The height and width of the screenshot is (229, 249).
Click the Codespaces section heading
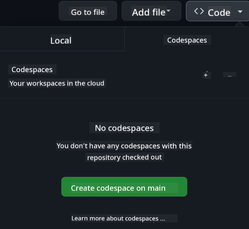(x=32, y=69)
